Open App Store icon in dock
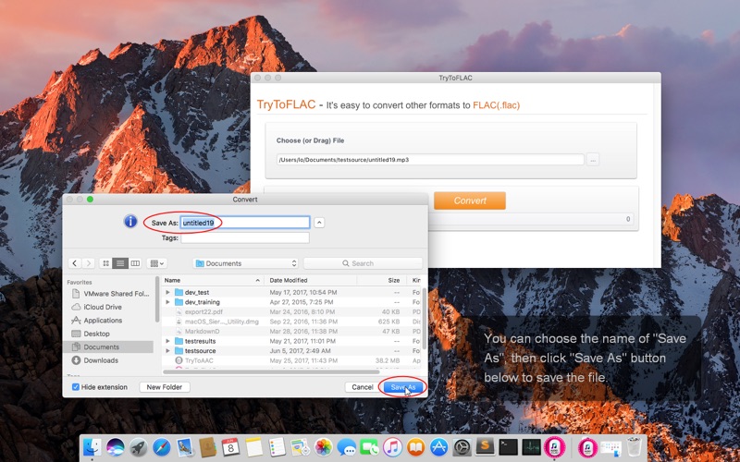The image size is (740, 462). click(x=438, y=446)
